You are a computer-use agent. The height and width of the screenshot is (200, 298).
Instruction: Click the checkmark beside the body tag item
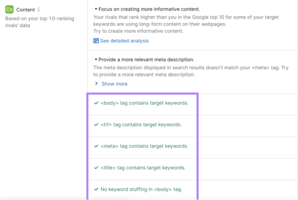(x=96, y=103)
